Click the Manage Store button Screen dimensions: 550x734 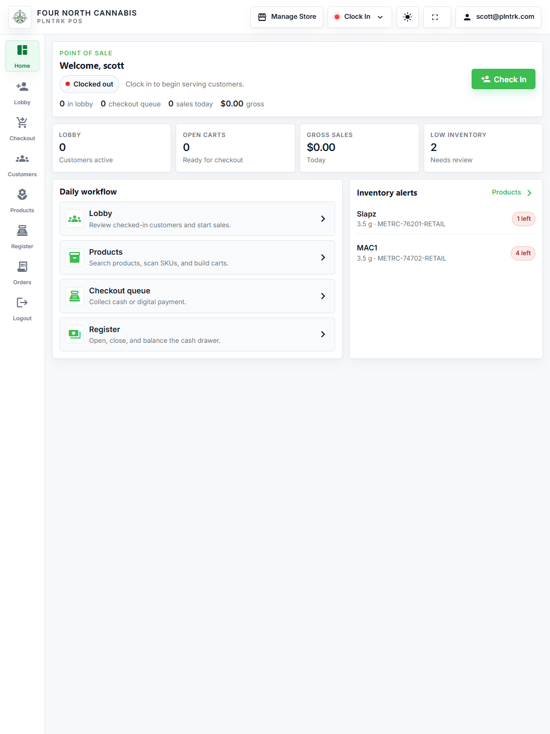click(x=287, y=17)
